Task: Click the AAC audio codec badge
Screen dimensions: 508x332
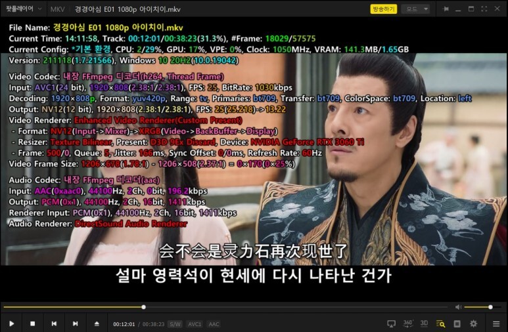Action: [214, 324]
